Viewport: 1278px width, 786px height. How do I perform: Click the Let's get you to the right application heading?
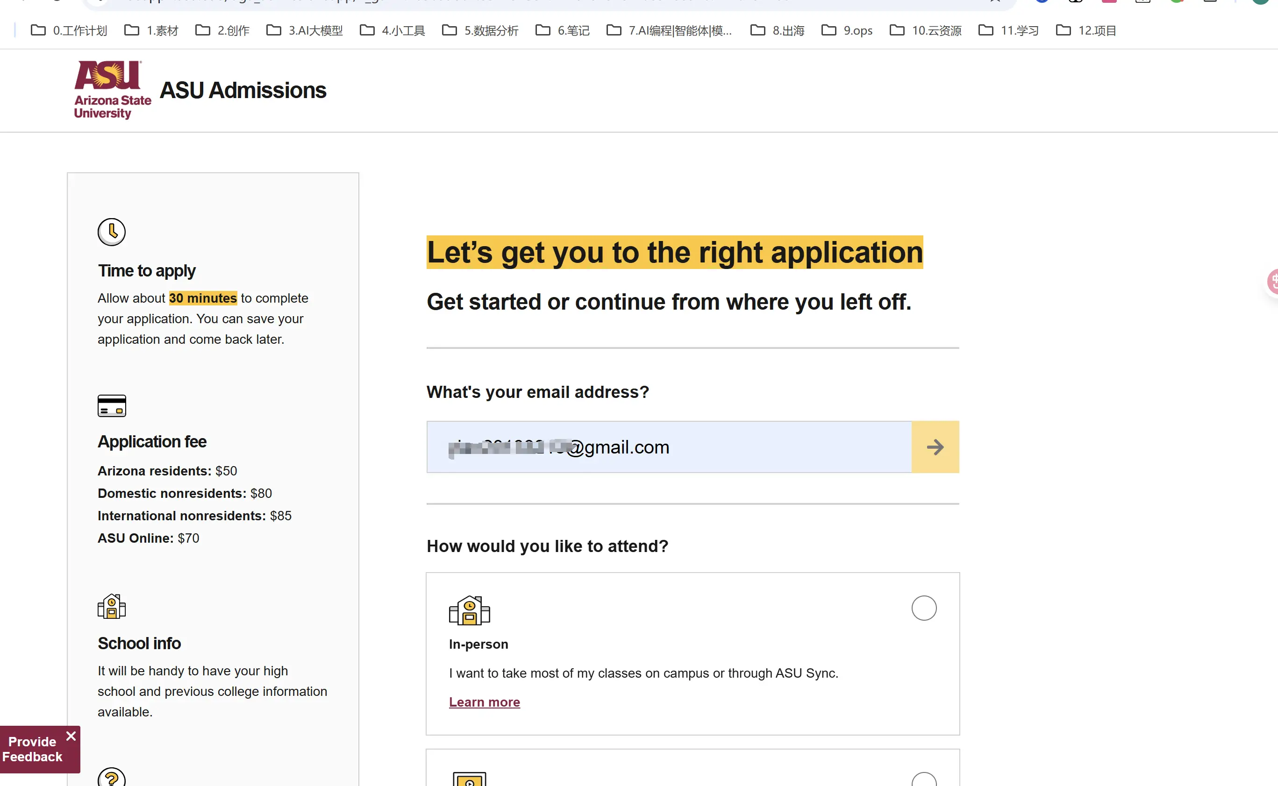pos(675,253)
